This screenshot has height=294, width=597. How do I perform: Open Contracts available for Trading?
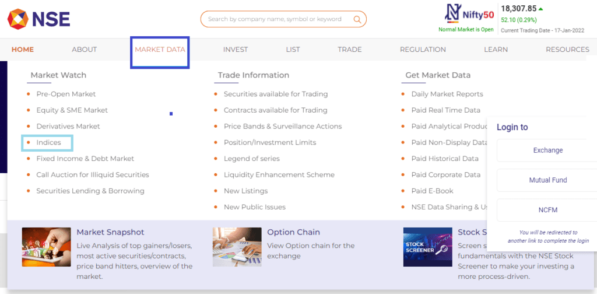coord(275,110)
